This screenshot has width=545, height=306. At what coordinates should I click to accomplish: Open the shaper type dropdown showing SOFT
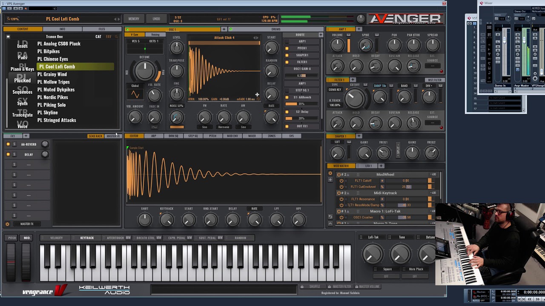337,142
